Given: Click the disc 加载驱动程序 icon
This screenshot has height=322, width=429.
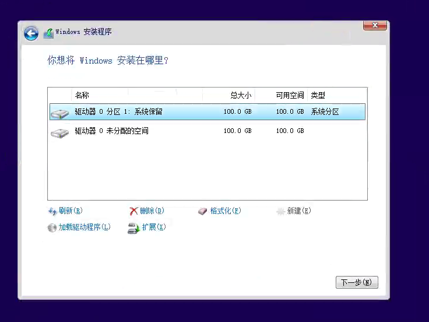Looking at the screenshot, I should [52, 228].
